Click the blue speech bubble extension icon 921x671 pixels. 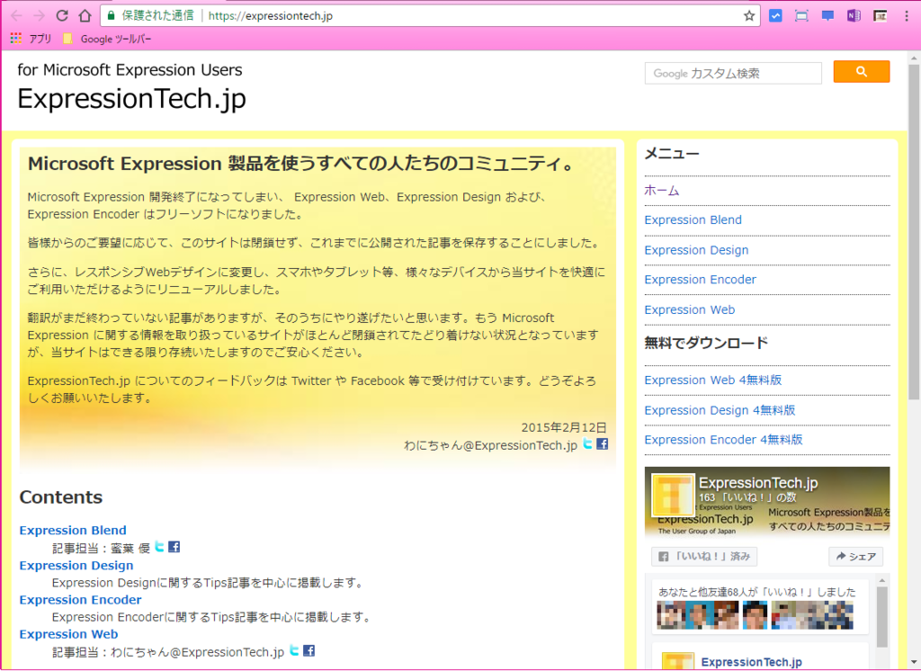tap(827, 16)
